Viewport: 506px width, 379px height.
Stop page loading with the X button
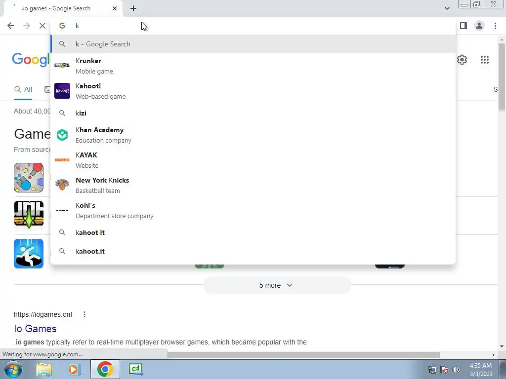(42, 26)
